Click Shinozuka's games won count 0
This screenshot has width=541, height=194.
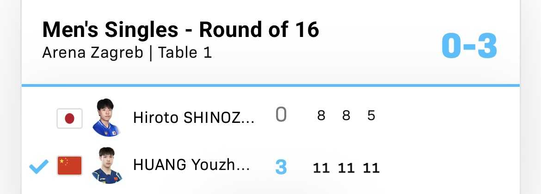pyautogui.click(x=281, y=115)
